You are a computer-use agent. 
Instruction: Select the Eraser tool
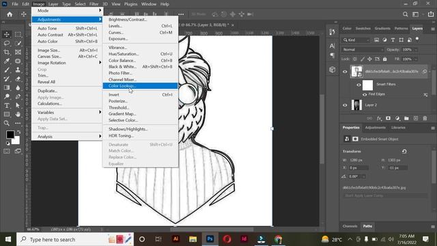coord(18,79)
